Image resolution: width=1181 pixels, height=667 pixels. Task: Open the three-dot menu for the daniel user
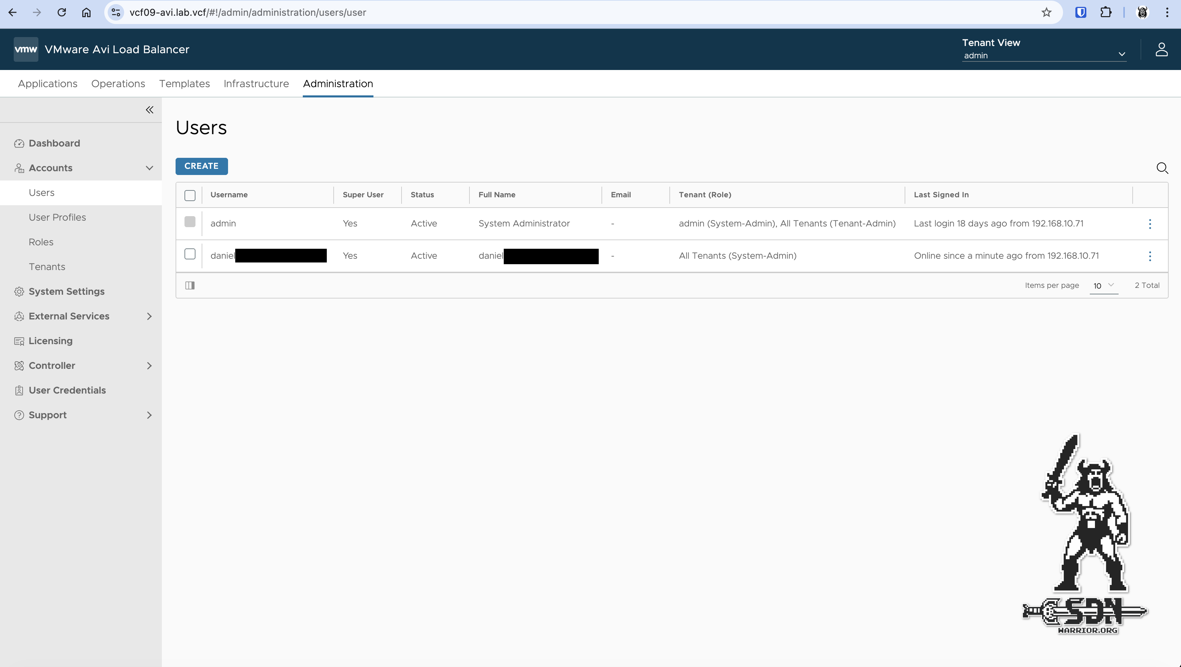pyautogui.click(x=1149, y=256)
